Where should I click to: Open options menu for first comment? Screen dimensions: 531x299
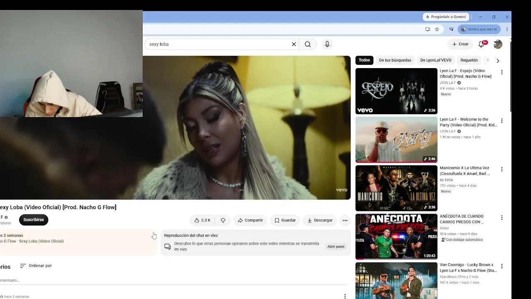coord(345,296)
